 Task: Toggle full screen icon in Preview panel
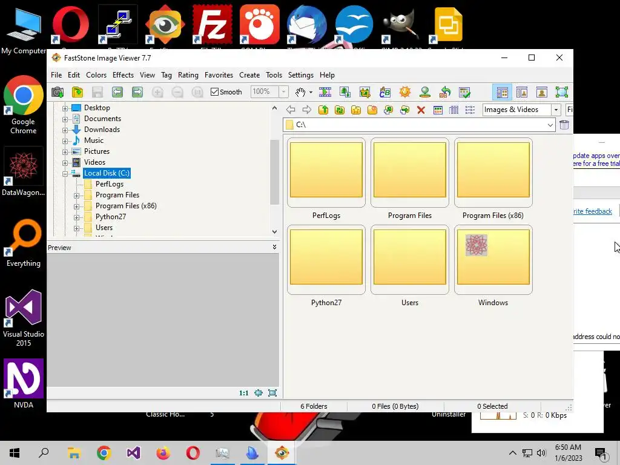(x=272, y=392)
